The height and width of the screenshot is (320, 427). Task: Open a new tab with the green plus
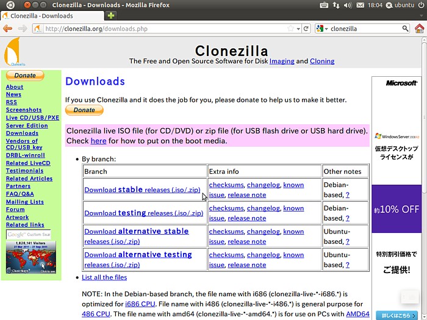tap(111, 16)
